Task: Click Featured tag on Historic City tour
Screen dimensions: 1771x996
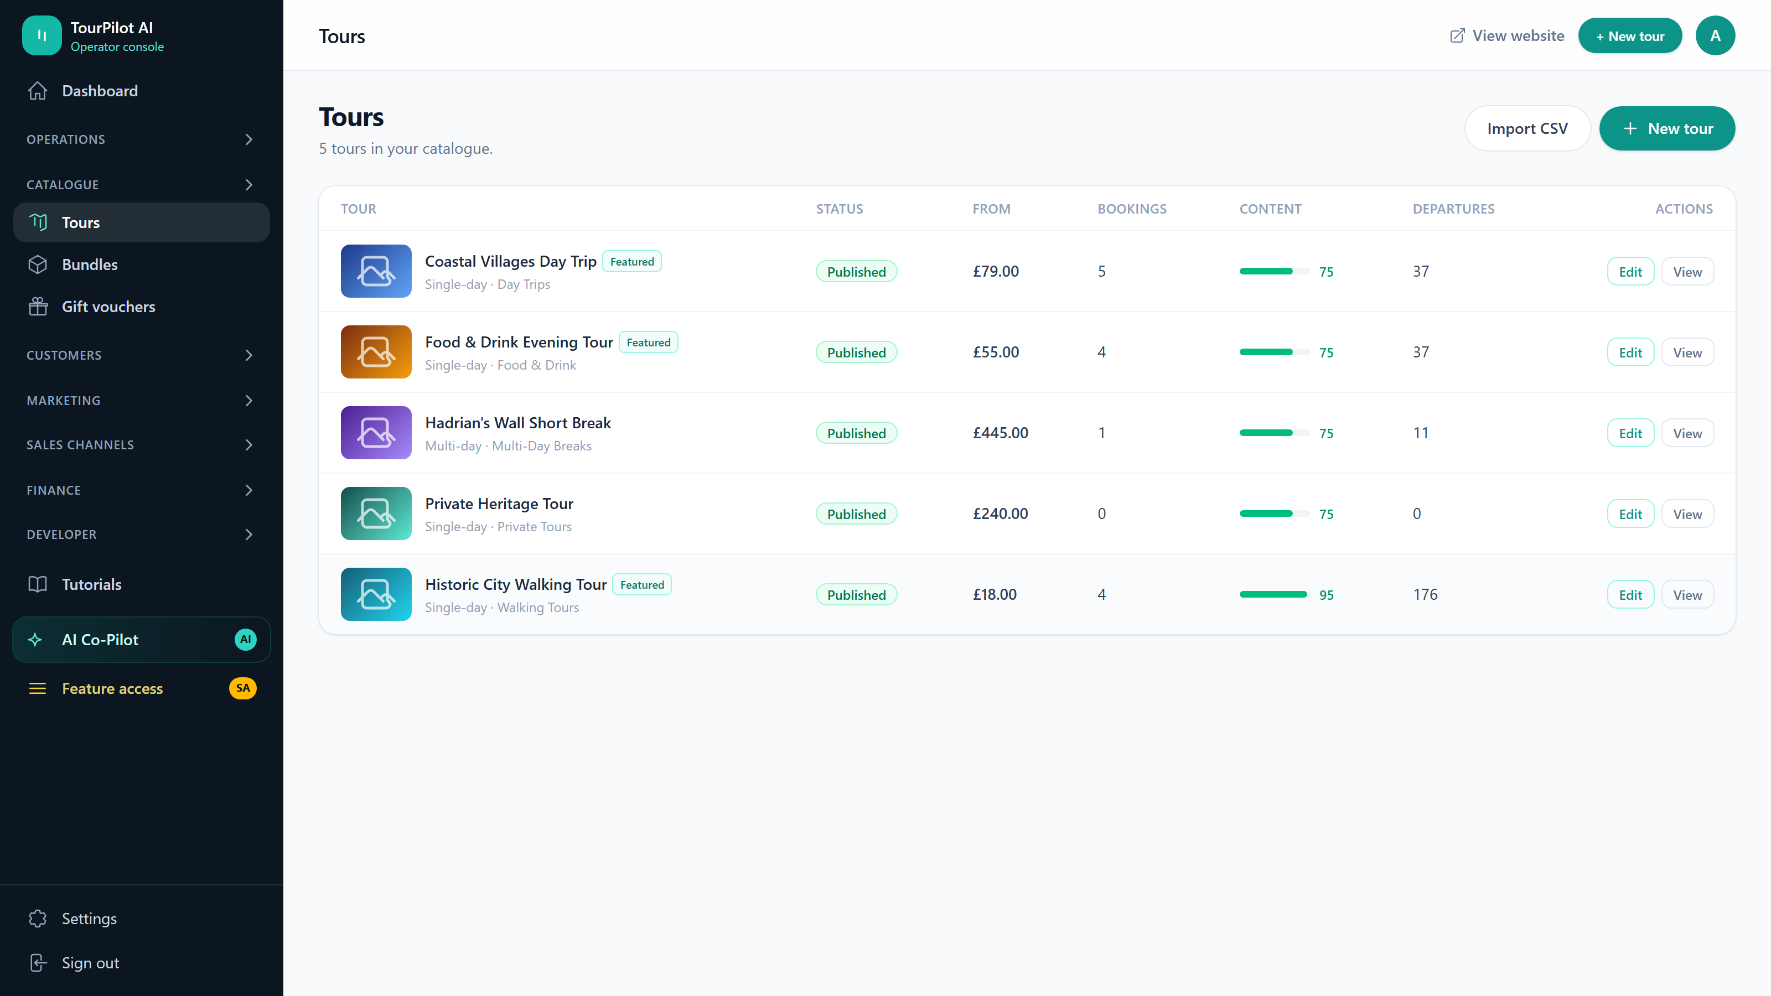Action: click(642, 585)
